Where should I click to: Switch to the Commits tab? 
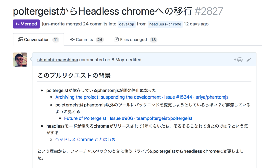tap(84, 40)
